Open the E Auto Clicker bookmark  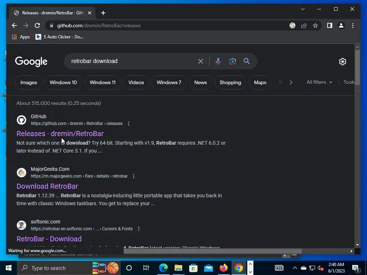(x=59, y=37)
